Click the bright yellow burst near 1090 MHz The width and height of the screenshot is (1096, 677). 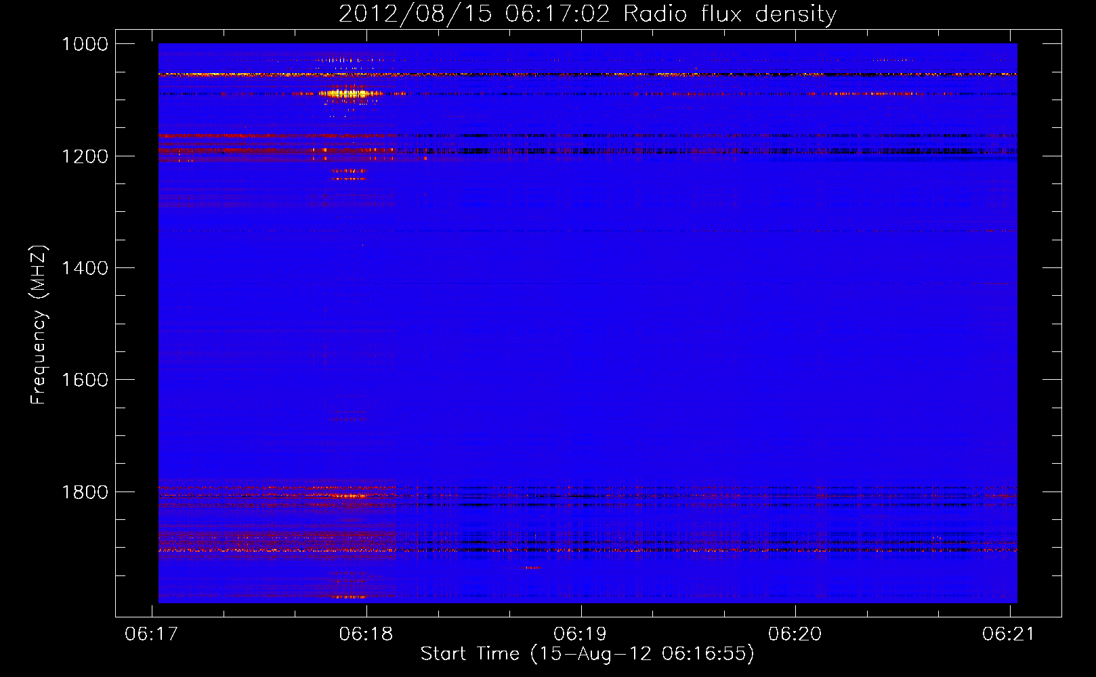348,93
